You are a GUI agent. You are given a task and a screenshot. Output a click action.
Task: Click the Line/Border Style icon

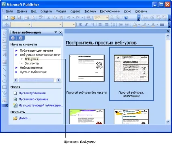162,25
